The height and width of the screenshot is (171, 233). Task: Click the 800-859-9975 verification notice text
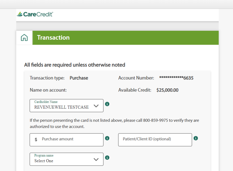(114, 123)
